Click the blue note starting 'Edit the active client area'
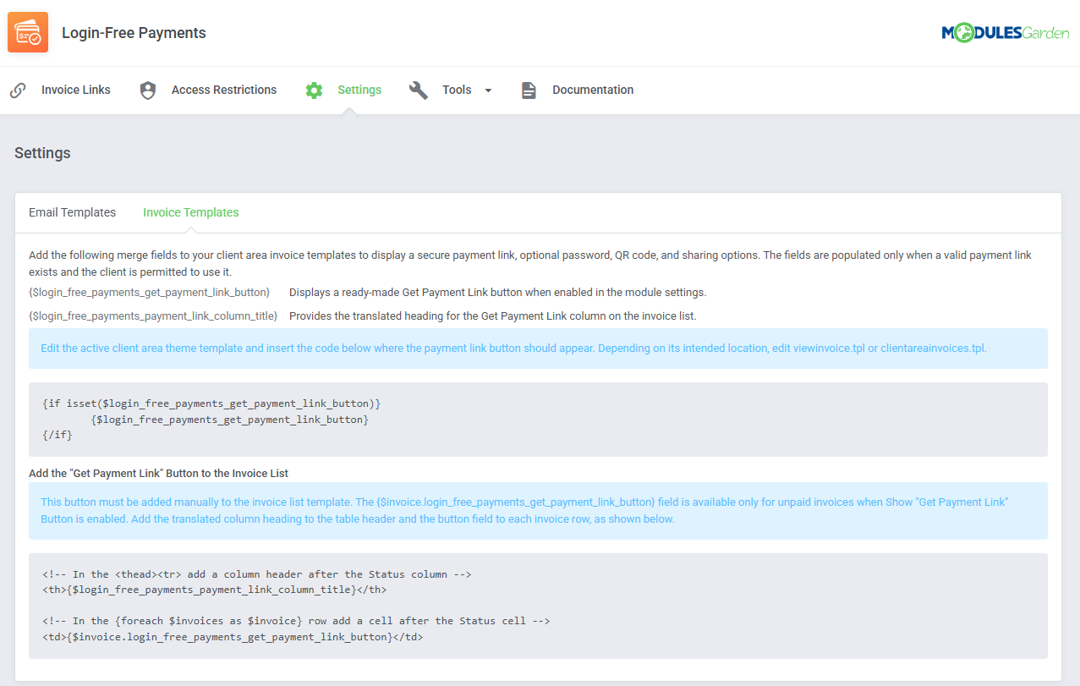The width and height of the screenshot is (1080, 686). [x=538, y=348]
